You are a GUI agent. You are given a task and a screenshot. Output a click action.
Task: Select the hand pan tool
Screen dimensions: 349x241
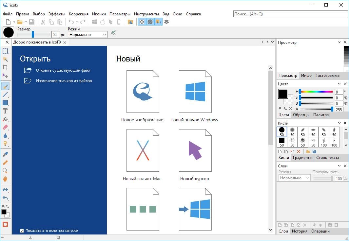point(5,179)
